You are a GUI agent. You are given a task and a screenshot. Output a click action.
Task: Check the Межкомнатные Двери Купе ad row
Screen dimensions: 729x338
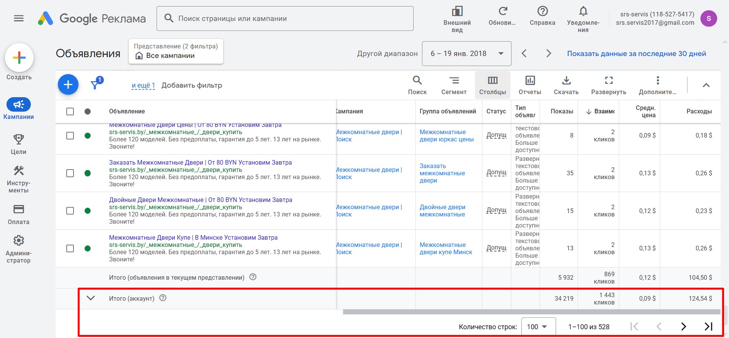pos(70,248)
